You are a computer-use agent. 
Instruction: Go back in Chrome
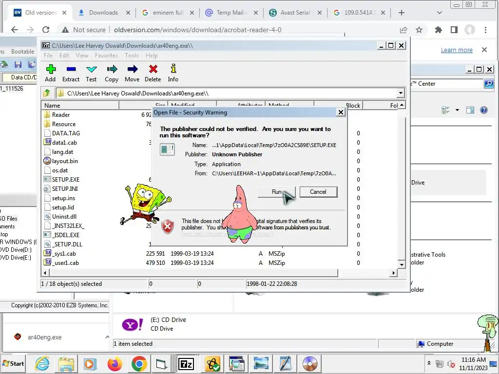pos(15,30)
